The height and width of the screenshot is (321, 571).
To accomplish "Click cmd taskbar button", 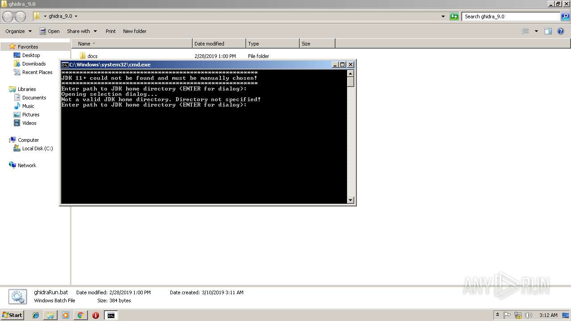I will (x=111, y=315).
